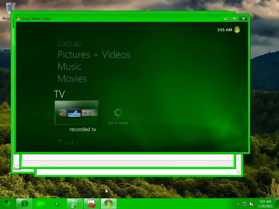Click the Media Center title bar icon

tap(18, 19)
